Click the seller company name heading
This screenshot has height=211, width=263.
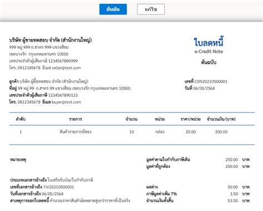(50, 40)
